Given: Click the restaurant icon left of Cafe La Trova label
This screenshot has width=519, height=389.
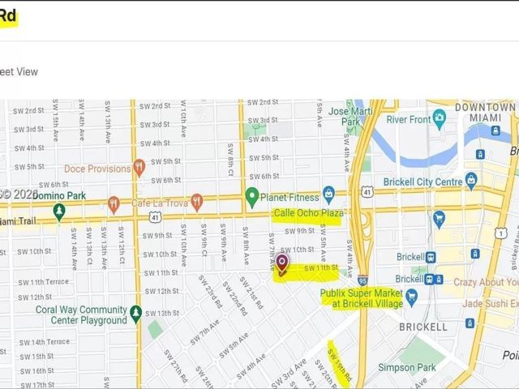Looking at the screenshot, I should (114, 205).
